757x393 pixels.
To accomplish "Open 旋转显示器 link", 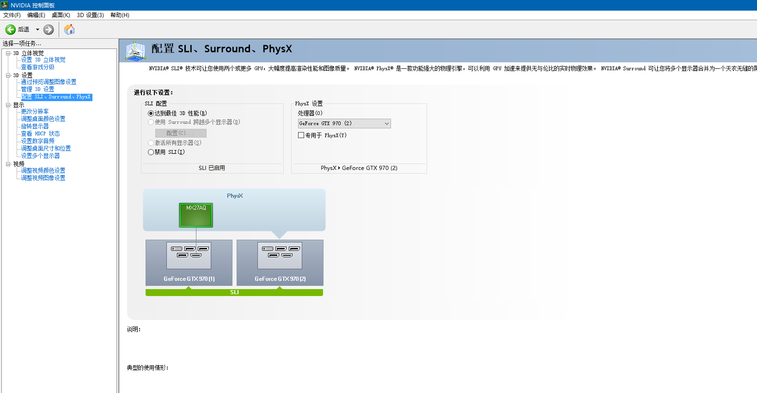I will pyautogui.click(x=35, y=126).
